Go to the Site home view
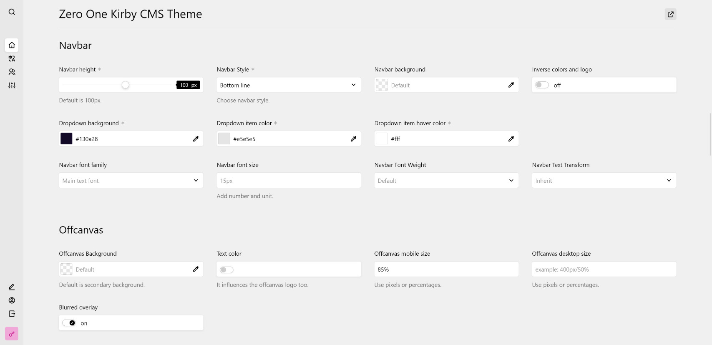712x345 pixels. pos(12,45)
